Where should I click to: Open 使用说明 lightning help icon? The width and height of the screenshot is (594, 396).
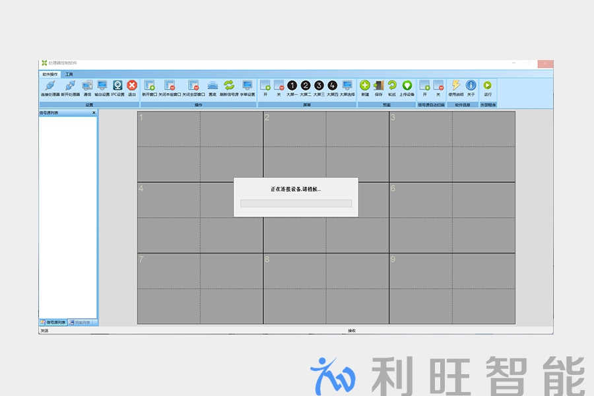tap(456, 86)
